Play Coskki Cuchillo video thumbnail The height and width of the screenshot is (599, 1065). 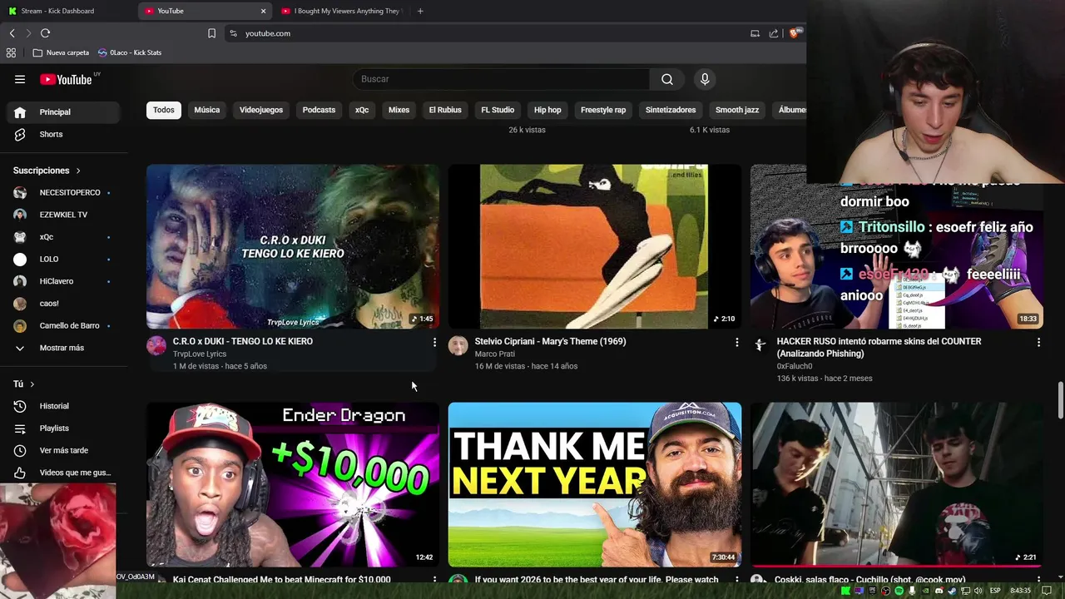coord(897,484)
